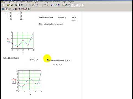Open the Вставка menu
133x99 pixels.
click(23, 2)
